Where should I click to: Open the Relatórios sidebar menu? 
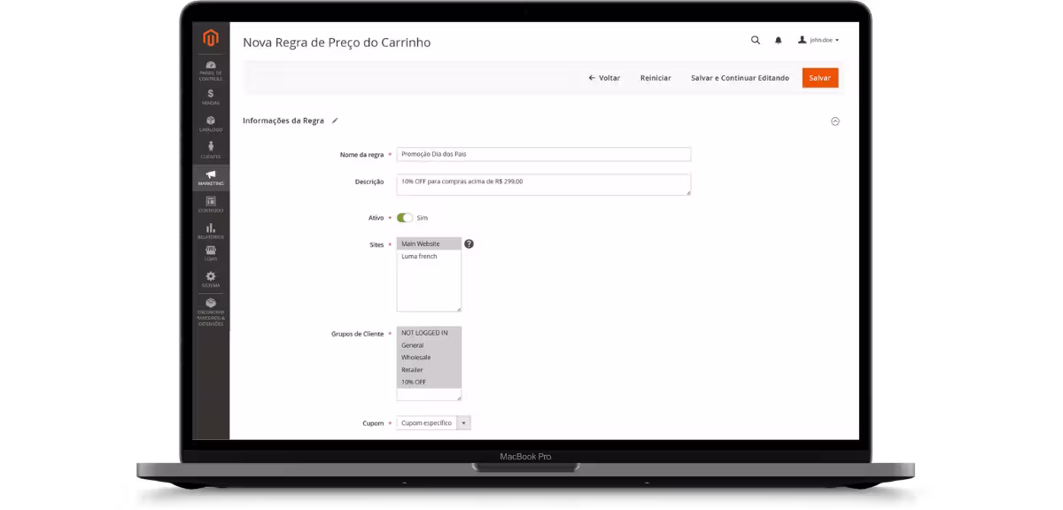coord(211,232)
